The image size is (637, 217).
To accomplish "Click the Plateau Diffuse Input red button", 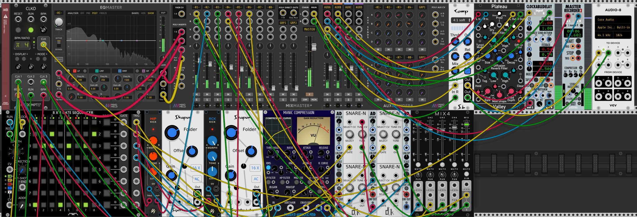I will click(518, 41).
